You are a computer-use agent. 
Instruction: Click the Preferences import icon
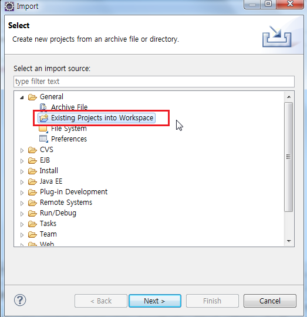pyautogui.click(x=43, y=139)
